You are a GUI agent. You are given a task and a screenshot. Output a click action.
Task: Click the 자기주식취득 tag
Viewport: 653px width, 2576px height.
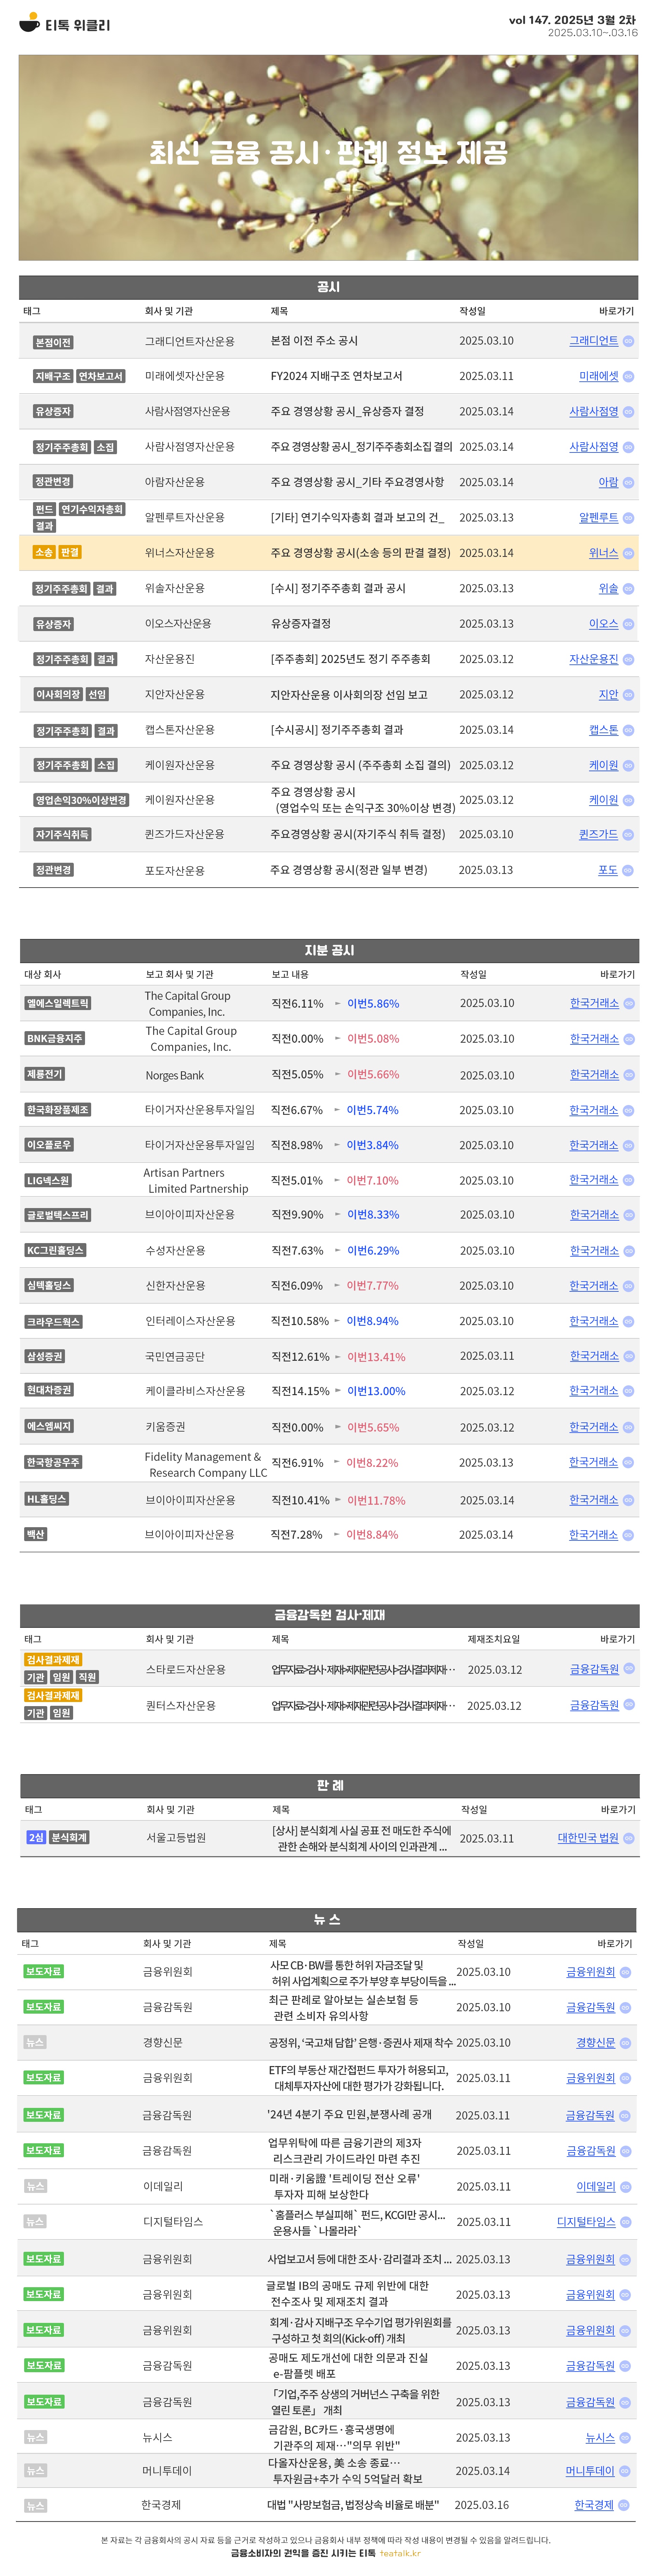click(x=62, y=834)
